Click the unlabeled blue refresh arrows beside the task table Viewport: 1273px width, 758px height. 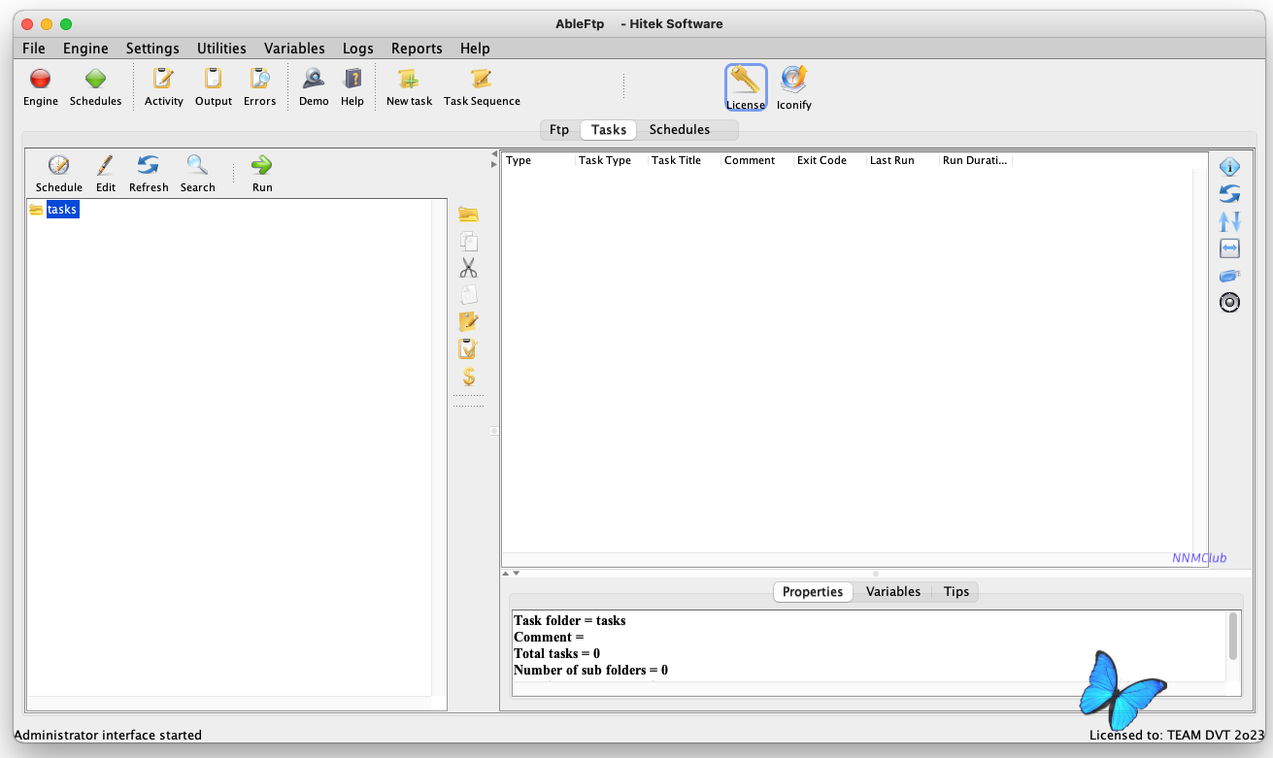click(x=1229, y=194)
